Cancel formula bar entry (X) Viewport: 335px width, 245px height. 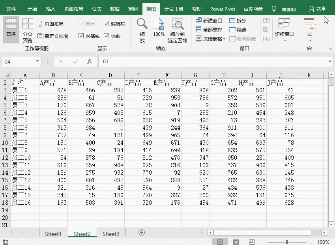[x=61, y=62]
